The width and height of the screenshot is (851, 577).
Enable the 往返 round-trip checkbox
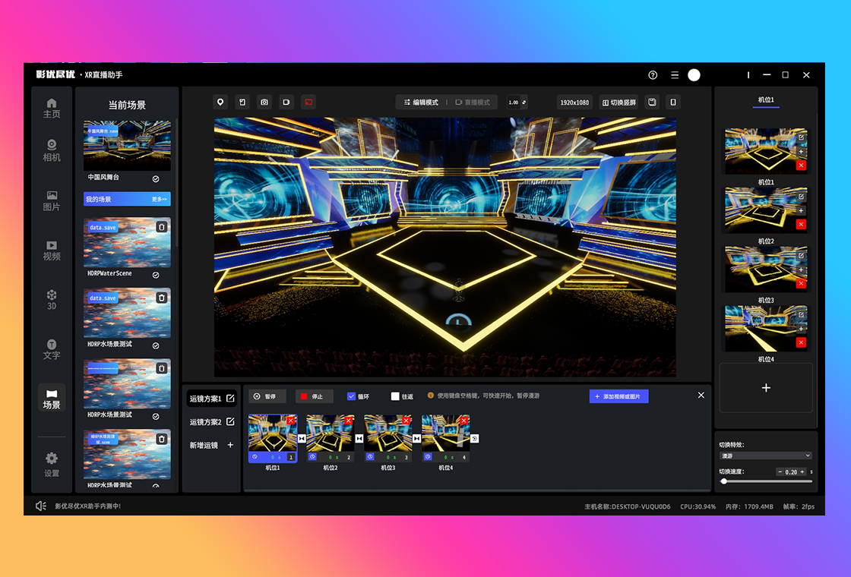395,396
